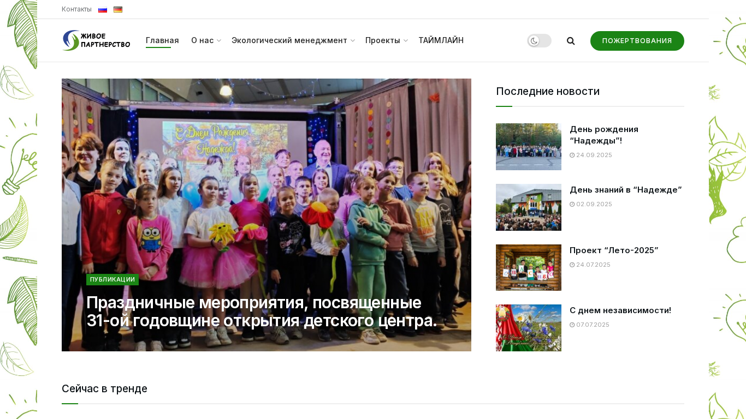The height and width of the screenshot is (419, 746).
Task: Click thumbnail for С днем независимости
Action: click(x=529, y=328)
